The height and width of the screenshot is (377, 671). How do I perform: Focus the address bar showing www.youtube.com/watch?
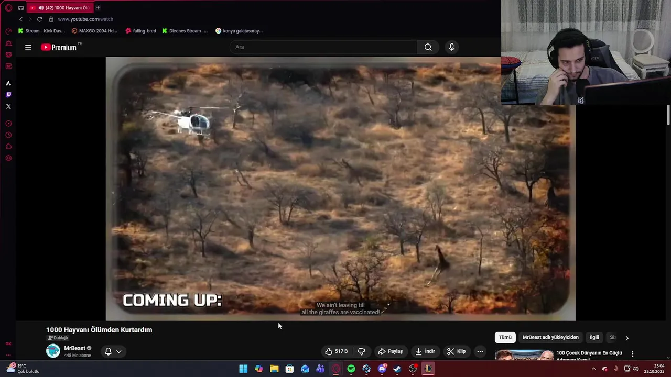(85, 19)
